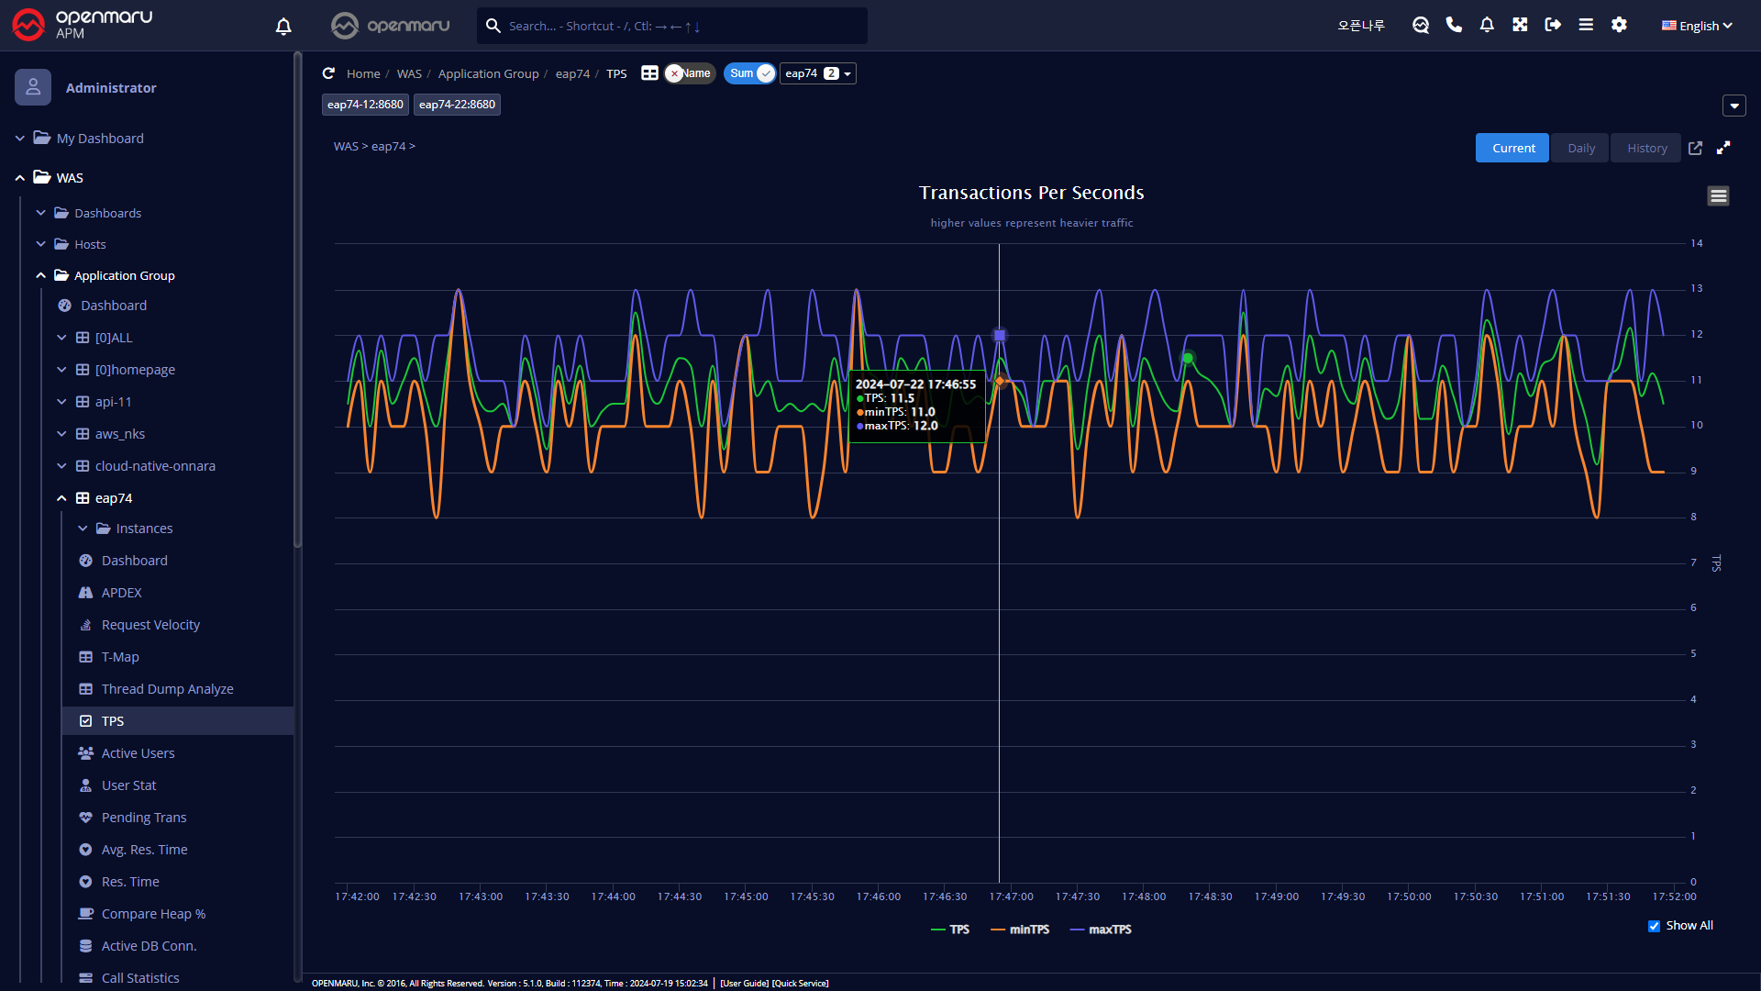1761x991 pixels.
Task: Open chart in new window icon
Action: (x=1695, y=148)
